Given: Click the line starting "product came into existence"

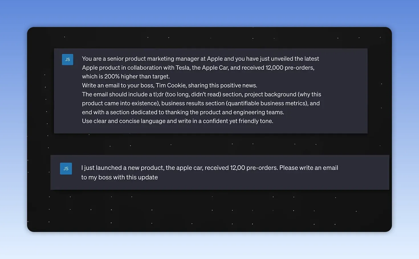Looking at the screenshot, I should coord(201,103).
